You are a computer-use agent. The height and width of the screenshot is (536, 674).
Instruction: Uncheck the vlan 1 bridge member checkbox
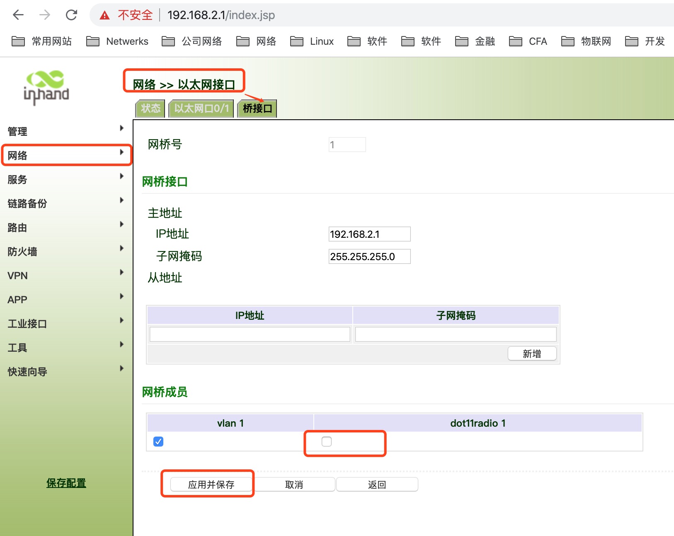click(158, 442)
